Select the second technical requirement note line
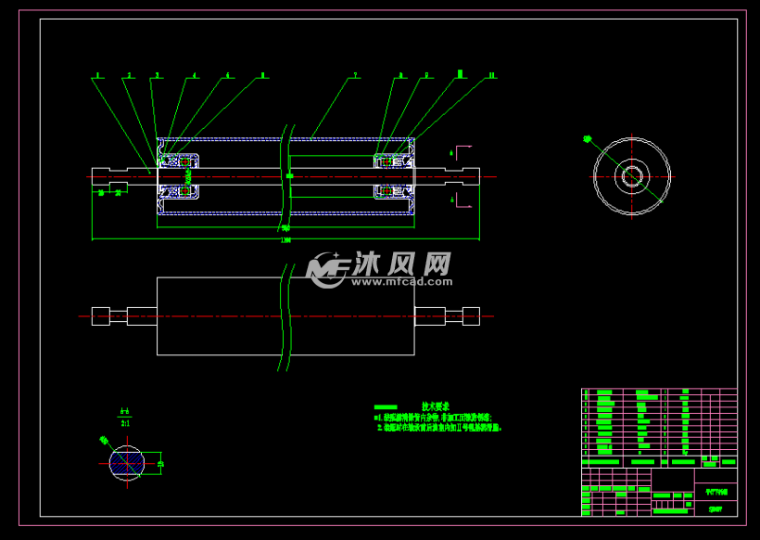The width and height of the screenshot is (760, 540). coord(438,428)
